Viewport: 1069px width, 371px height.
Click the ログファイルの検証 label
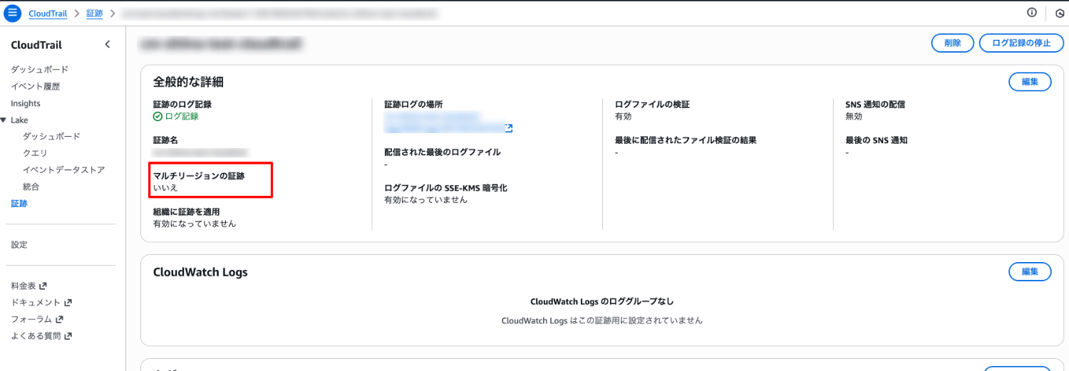pos(652,105)
